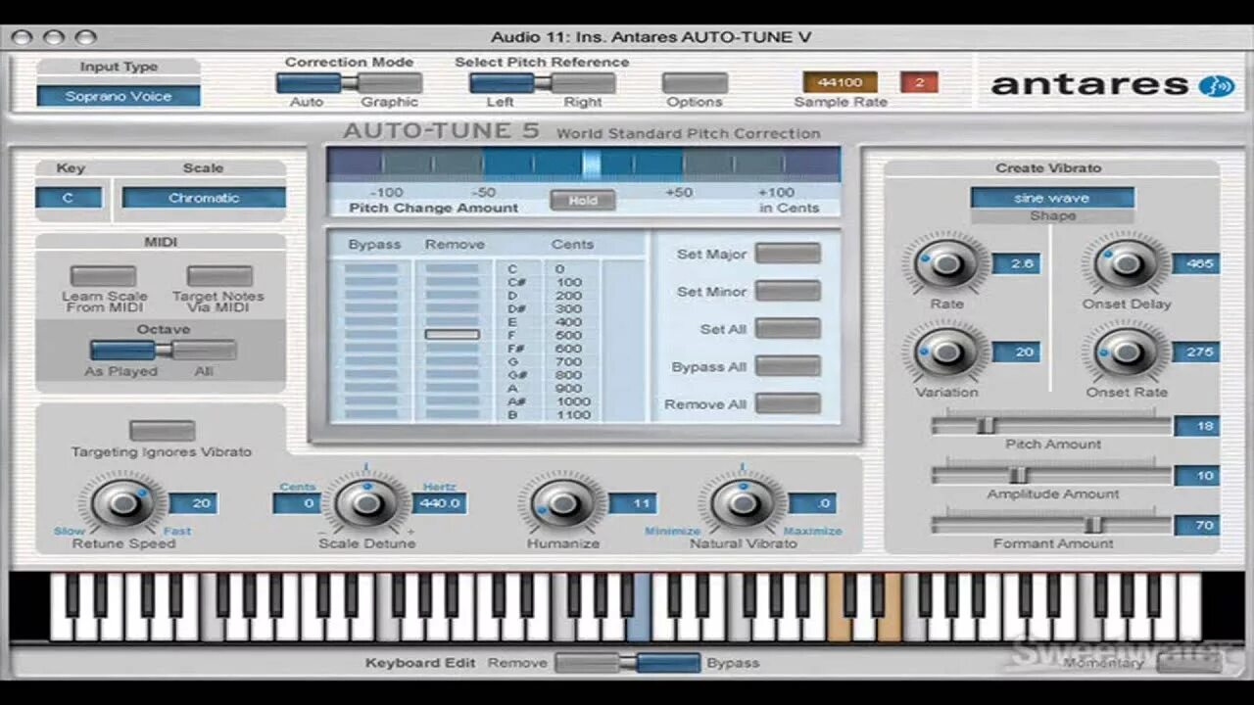1254x705 pixels.
Task: Click the Scale Detune knob
Action: (366, 503)
